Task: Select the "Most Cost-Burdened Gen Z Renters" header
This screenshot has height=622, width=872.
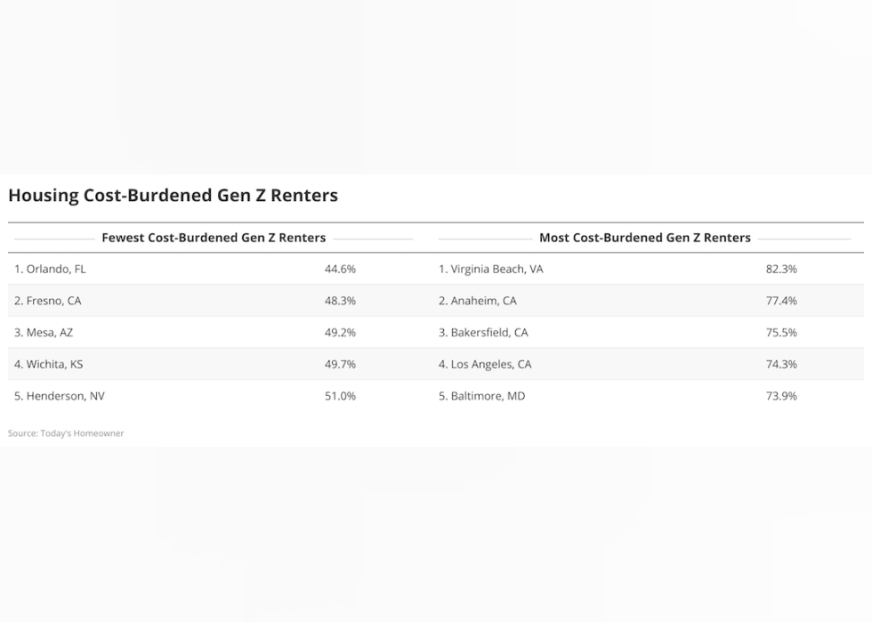Action: click(x=644, y=238)
